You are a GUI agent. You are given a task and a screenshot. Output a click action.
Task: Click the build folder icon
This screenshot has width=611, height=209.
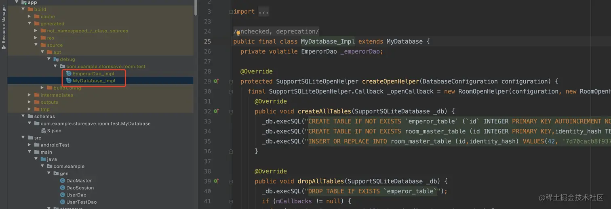[x=30, y=9]
